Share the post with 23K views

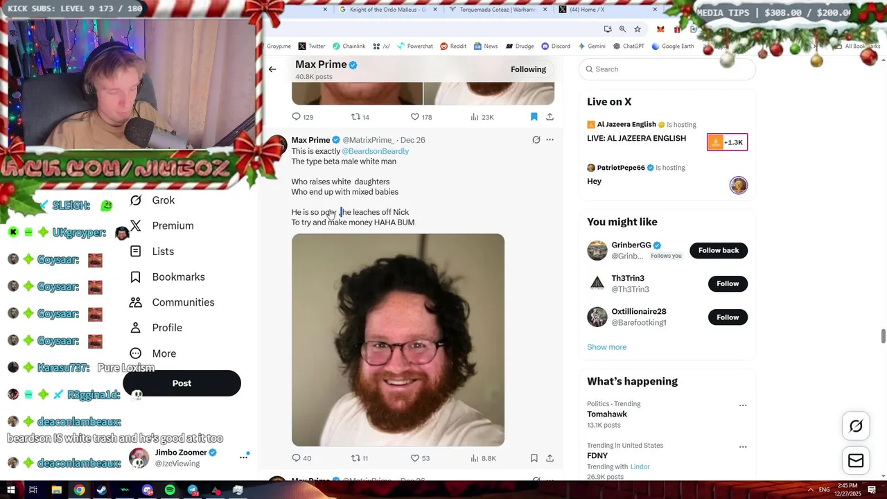[x=550, y=117]
